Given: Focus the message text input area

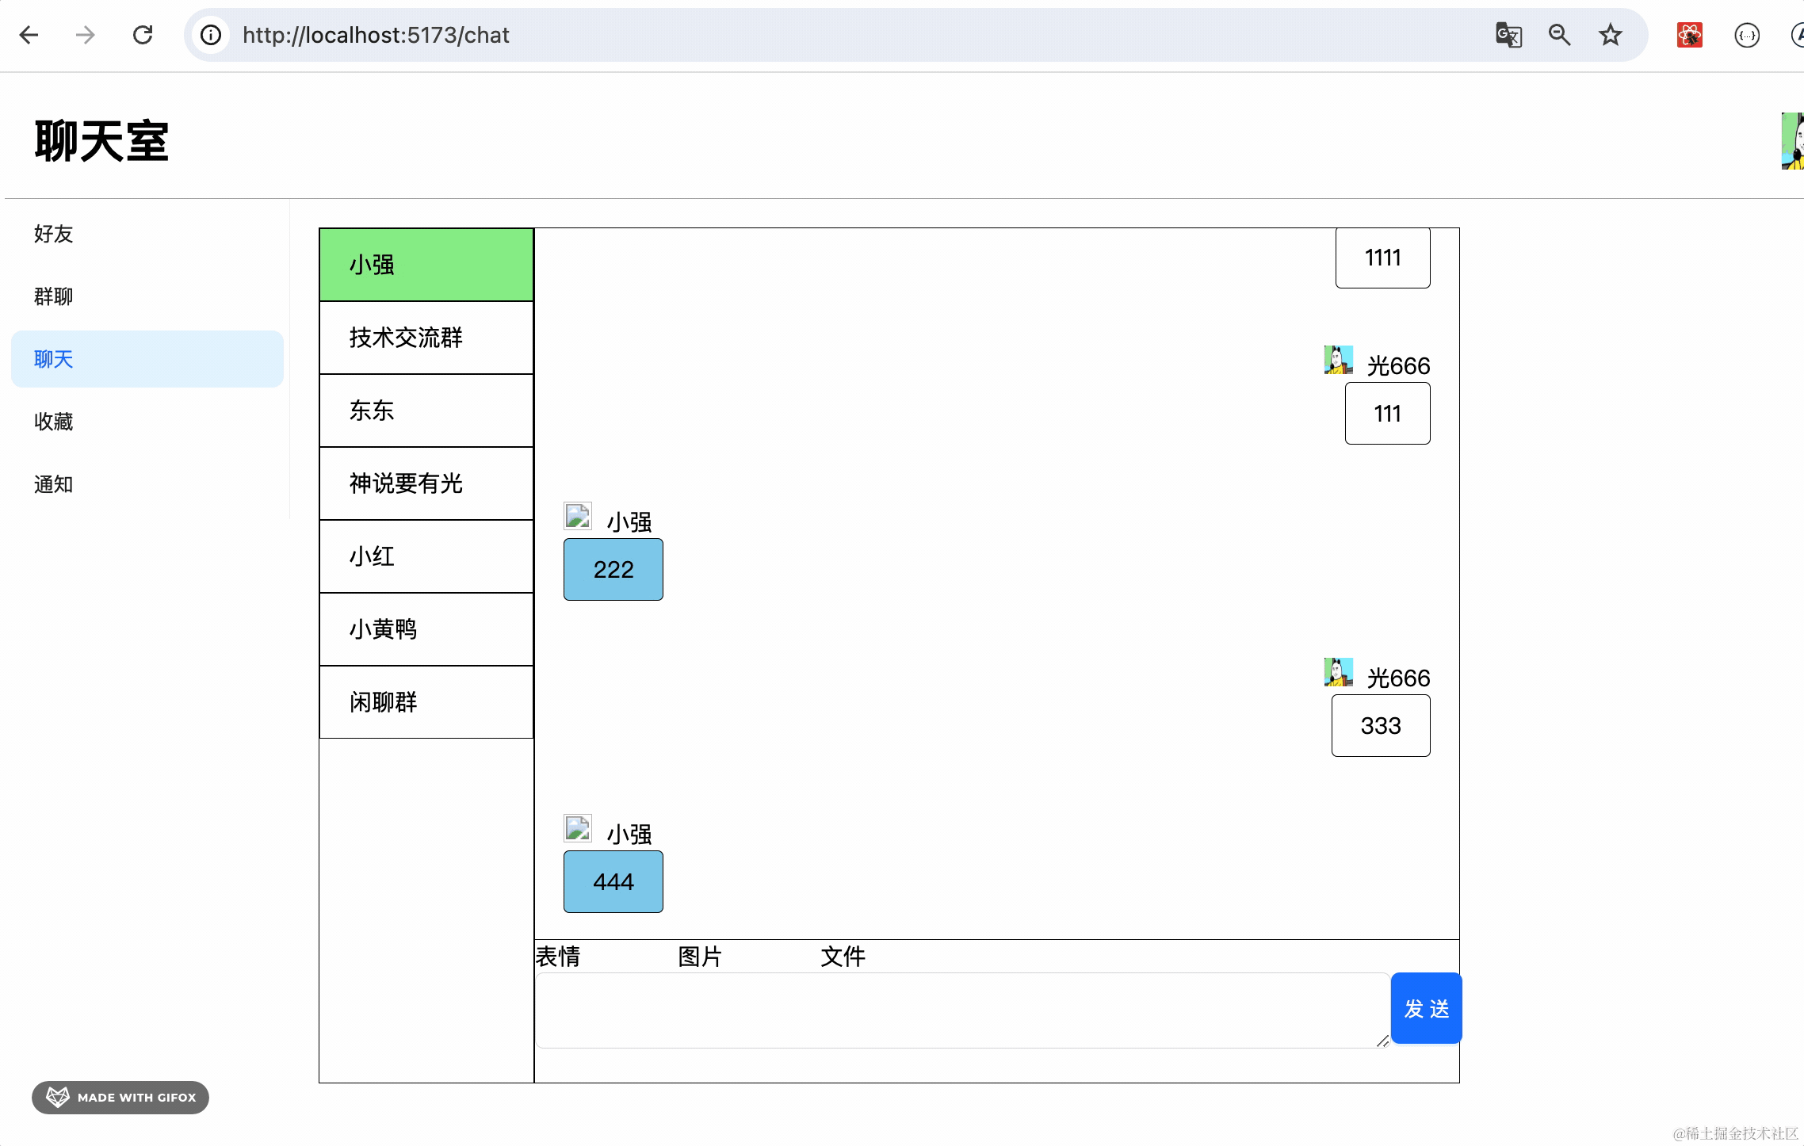Looking at the screenshot, I should tap(961, 1010).
